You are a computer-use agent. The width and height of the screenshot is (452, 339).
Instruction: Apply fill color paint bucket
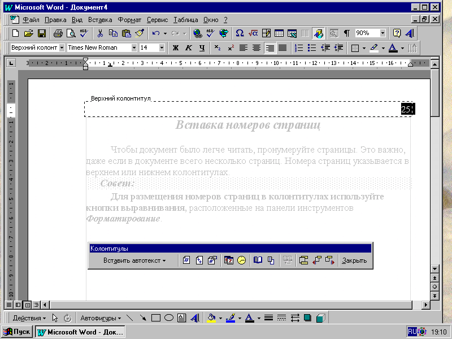tap(211, 318)
